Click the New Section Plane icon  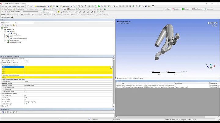(3, 112)
